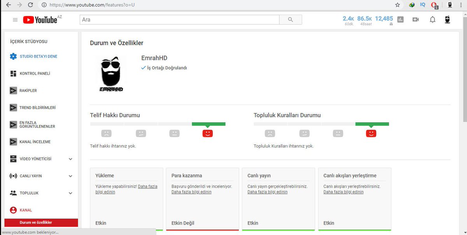This screenshot has width=467, height=235.
Task: Click the Kontrol Paneli dashboard icon
Action: coord(13,73)
